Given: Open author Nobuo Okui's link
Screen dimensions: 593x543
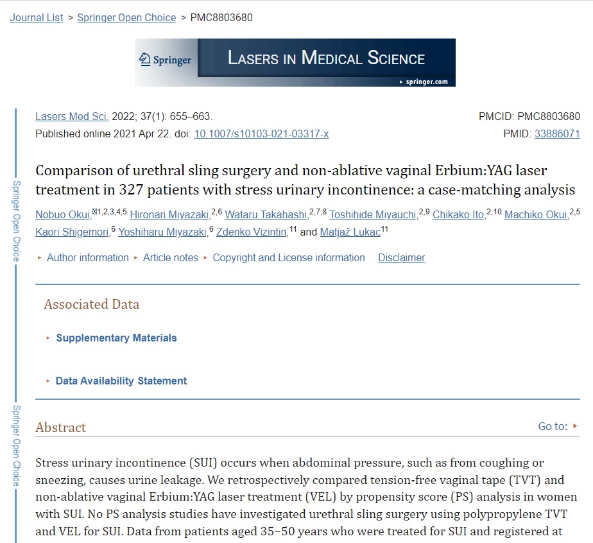Looking at the screenshot, I should (x=63, y=215).
